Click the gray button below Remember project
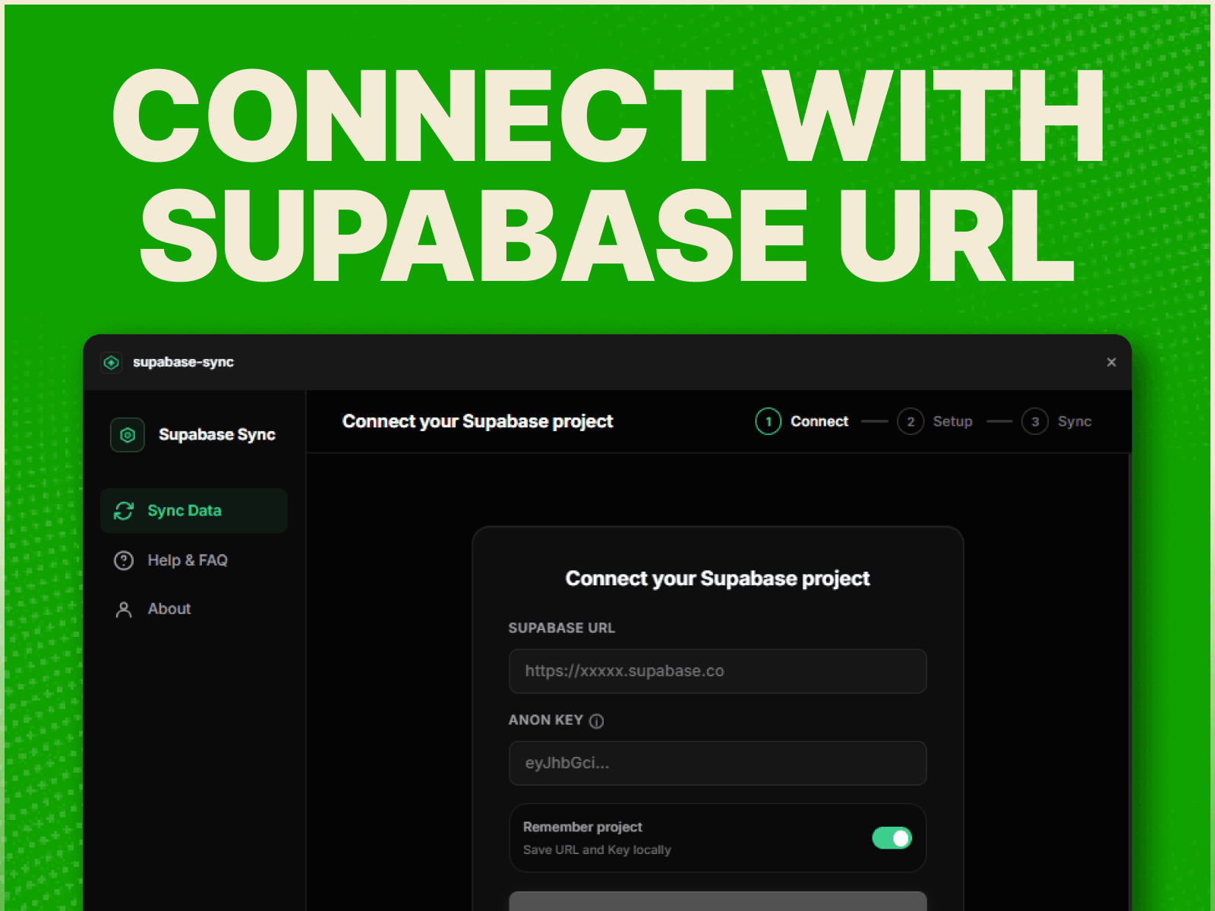Screen dimensions: 1215x911 point(718,901)
